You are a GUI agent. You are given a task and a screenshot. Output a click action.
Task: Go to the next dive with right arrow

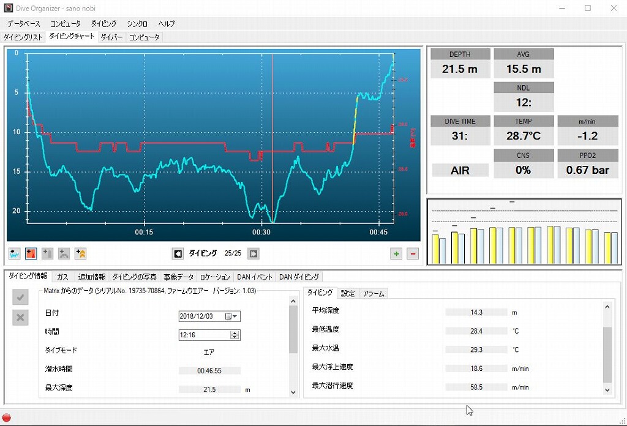click(x=253, y=253)
